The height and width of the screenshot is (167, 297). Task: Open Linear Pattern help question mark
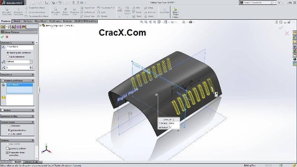36,32
